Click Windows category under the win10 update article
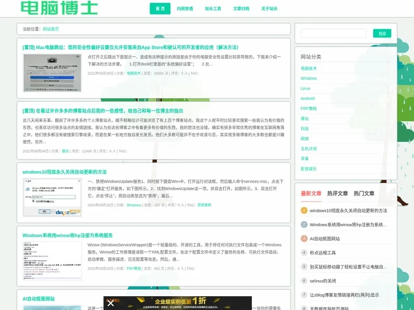 tap(134, 205)
